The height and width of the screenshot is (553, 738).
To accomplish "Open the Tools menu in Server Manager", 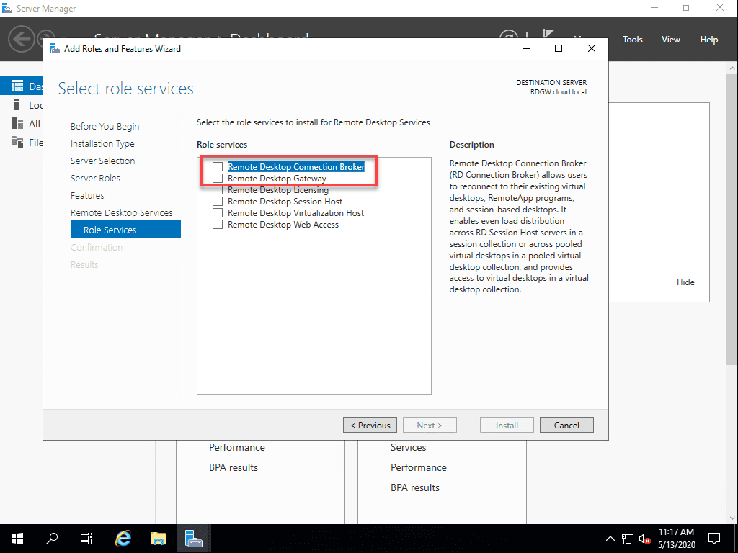I will pos(632,39).
